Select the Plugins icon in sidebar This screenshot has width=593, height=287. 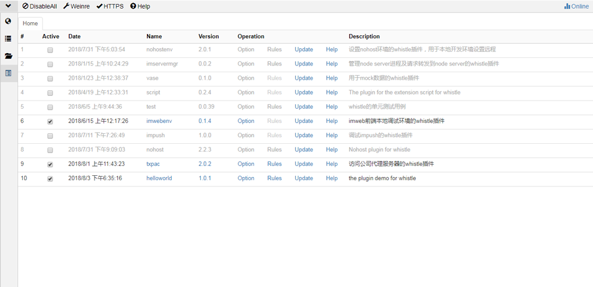tap(8, 73)
